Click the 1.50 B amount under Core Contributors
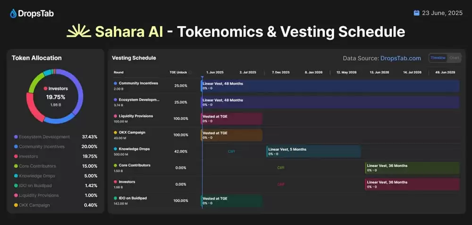 tap(118, 171)
